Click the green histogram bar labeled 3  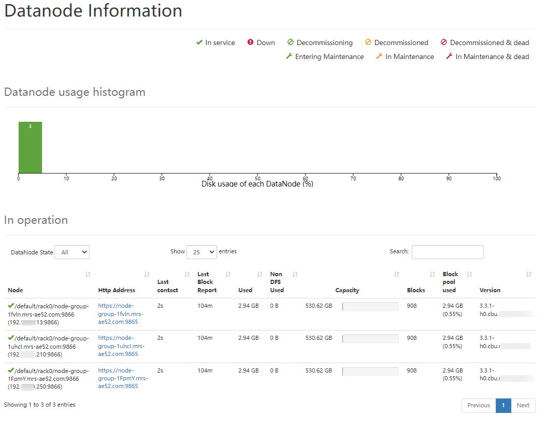point(30,147)
